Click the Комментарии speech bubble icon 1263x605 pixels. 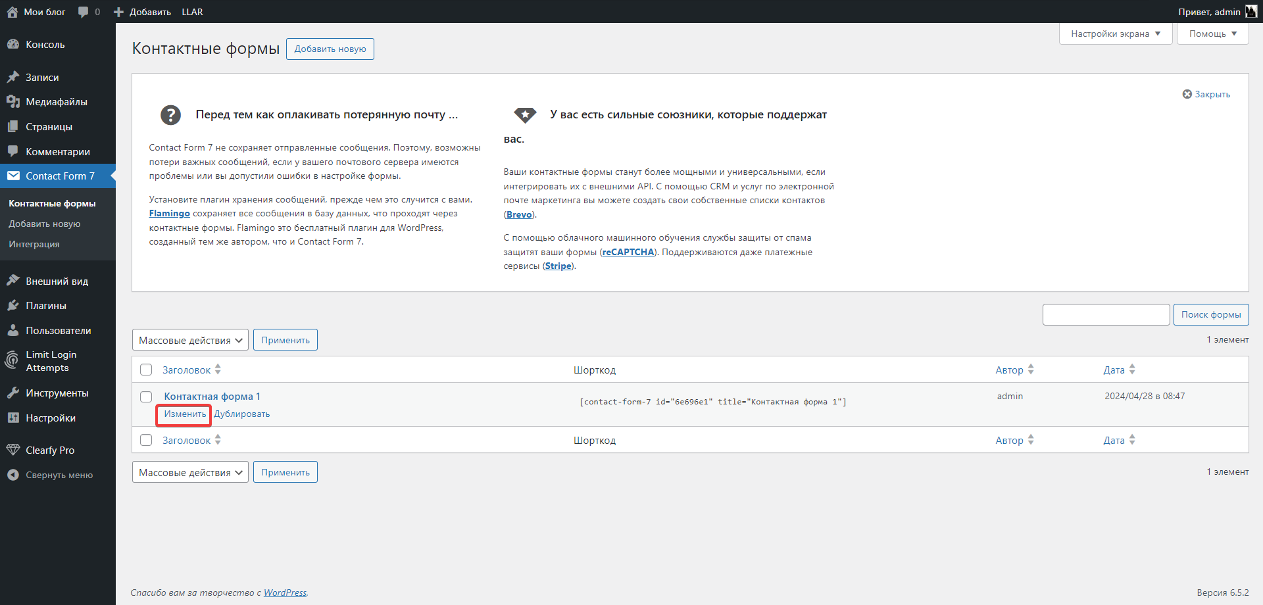[x=13, y=151]
